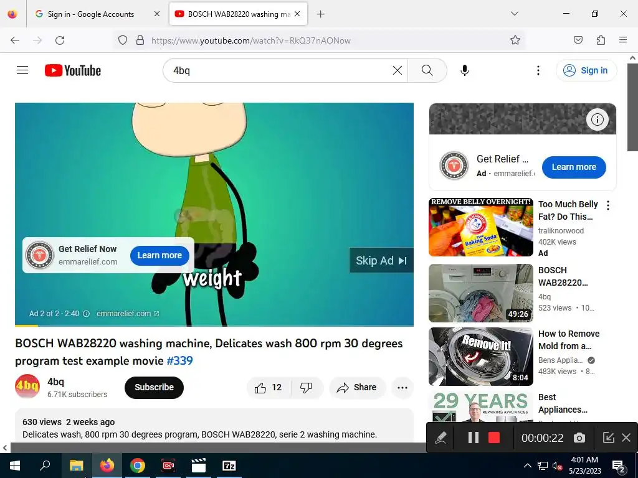Open the How to Remove Mold thumbnail
Viewport: 638px width, 478px height.
tap(480, 357)
